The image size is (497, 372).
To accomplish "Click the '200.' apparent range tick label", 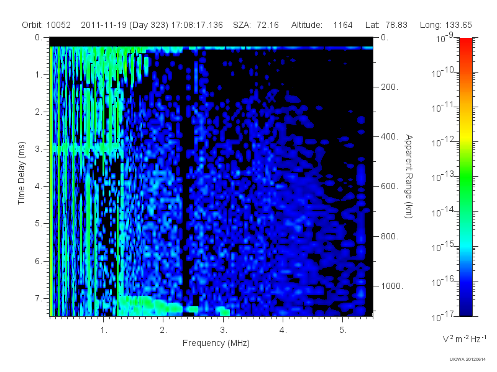I will tap(390, 87).
